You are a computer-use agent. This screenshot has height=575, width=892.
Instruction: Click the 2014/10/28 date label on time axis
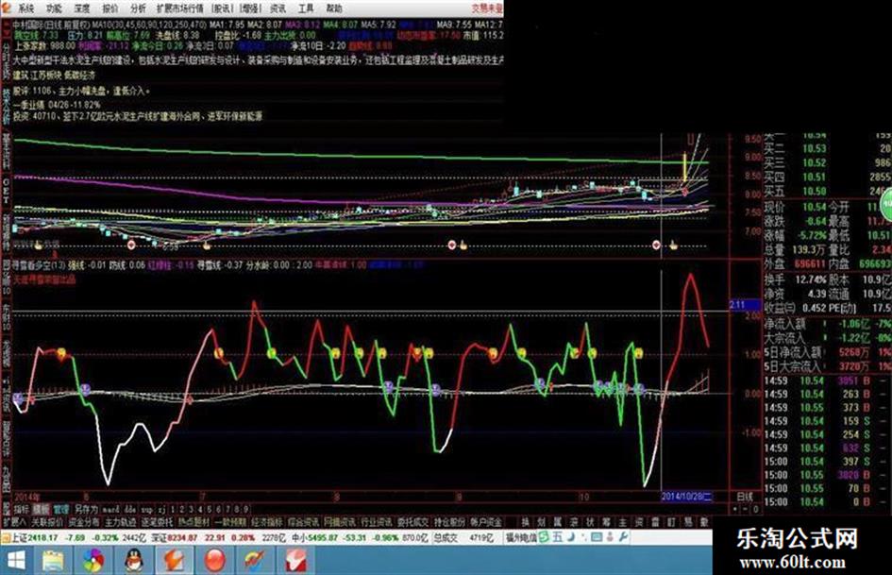pyautogui.click(x=686, y=497)
